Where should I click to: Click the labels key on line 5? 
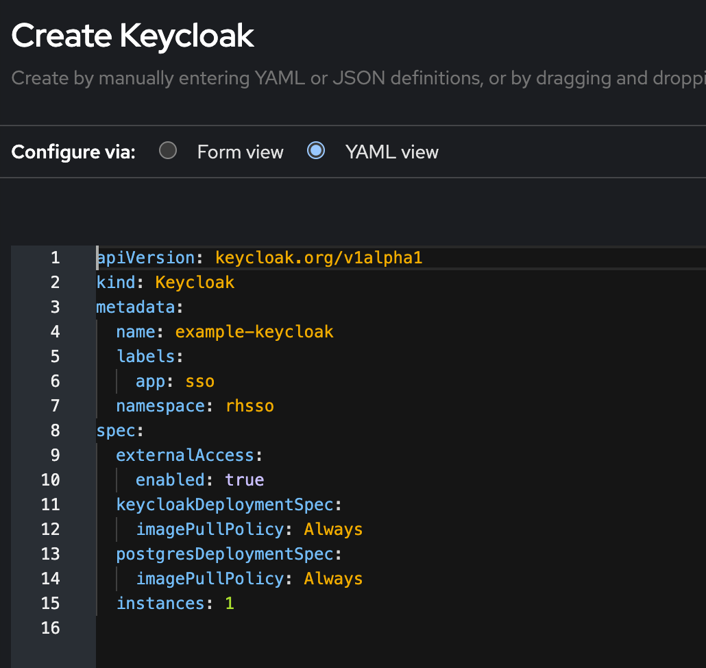(x=146, y=357)
